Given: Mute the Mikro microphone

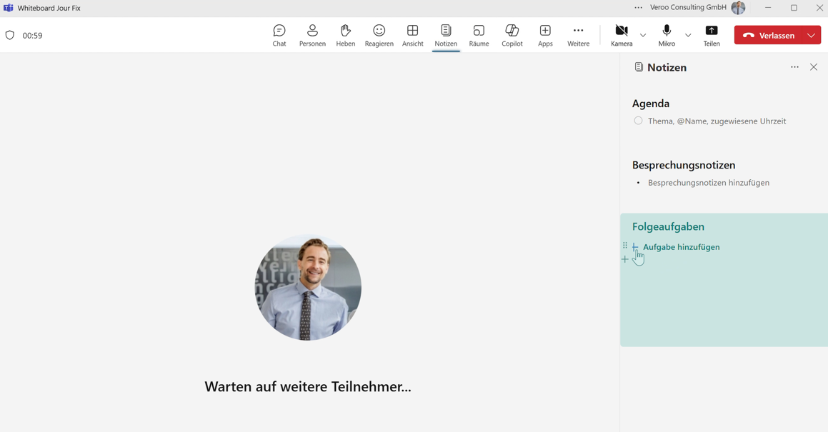Looking at the screenshot, I should (667, 35).
